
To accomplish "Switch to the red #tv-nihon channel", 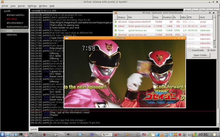I will pyautogui.click(x=12, y=19).
